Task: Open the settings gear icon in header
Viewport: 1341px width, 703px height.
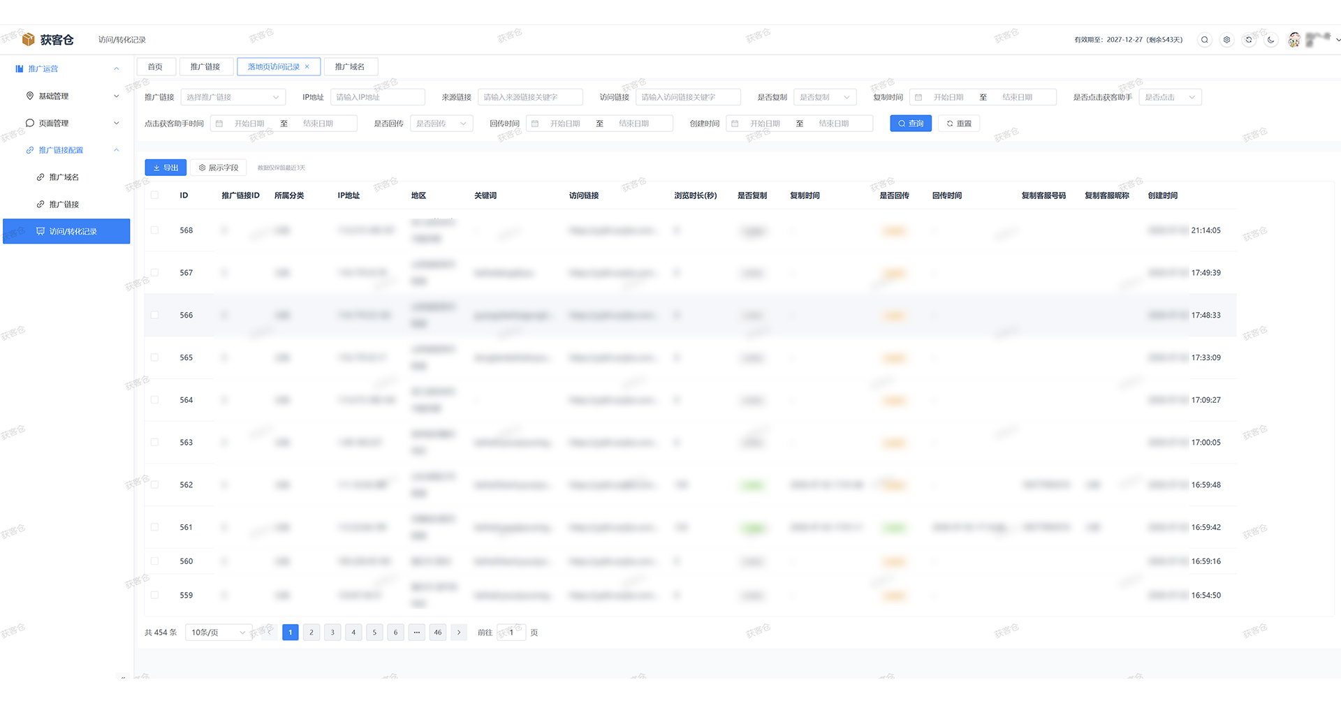Action: pyautogui.click(x=1226, y=40)
